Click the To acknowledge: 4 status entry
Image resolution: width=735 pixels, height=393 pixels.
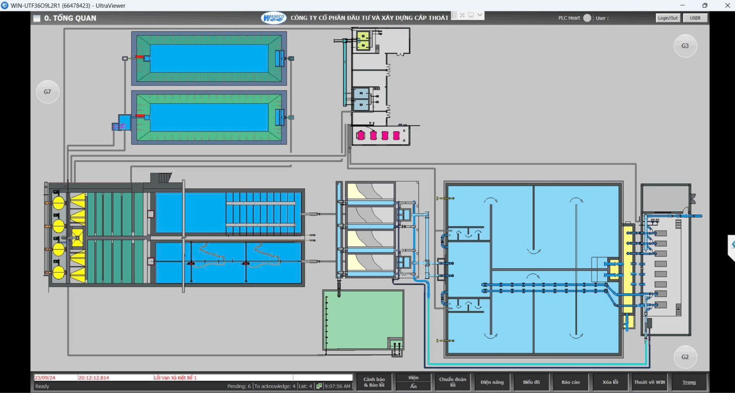click(274, 386)
